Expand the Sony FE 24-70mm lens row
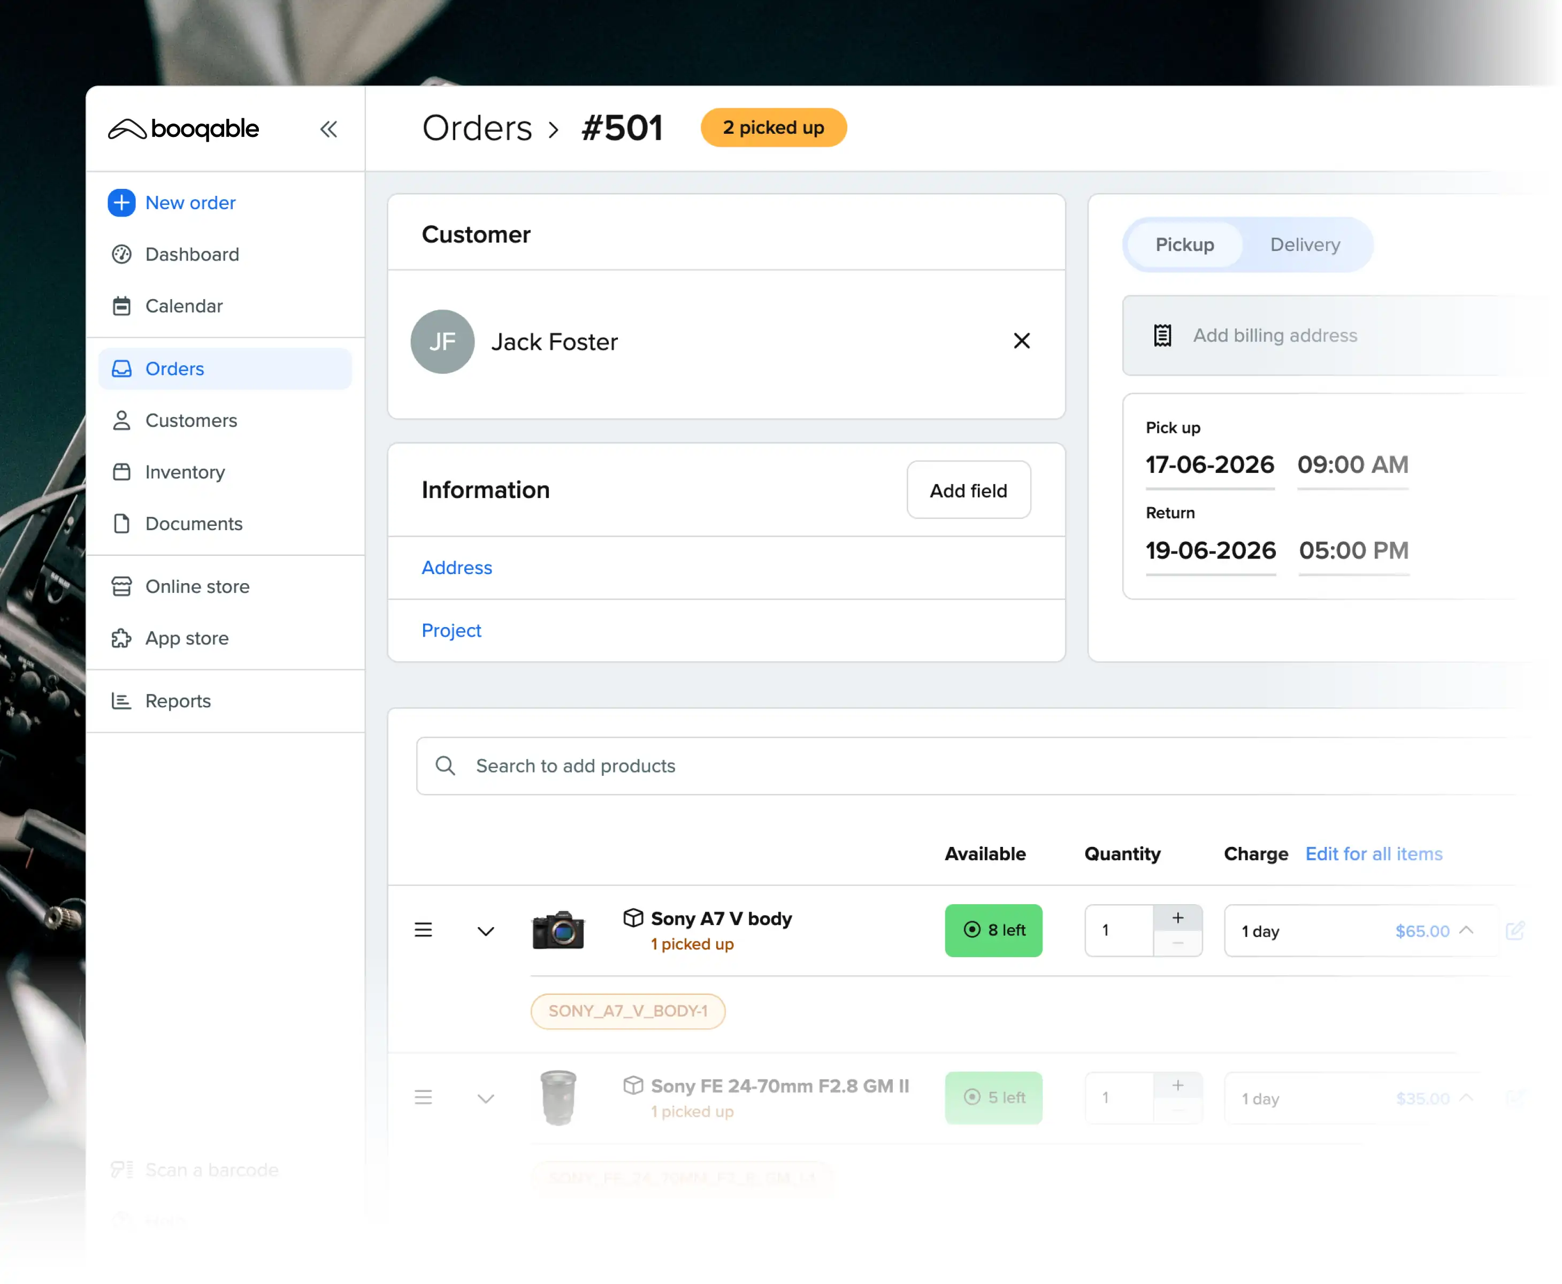1562x1284 pixels. click(486, 1098)
